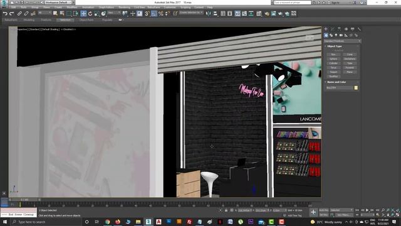This screenshot has width=401, height=226.
Task: Toggle the Spinner Snap button
Action: [x=167, y=14]
